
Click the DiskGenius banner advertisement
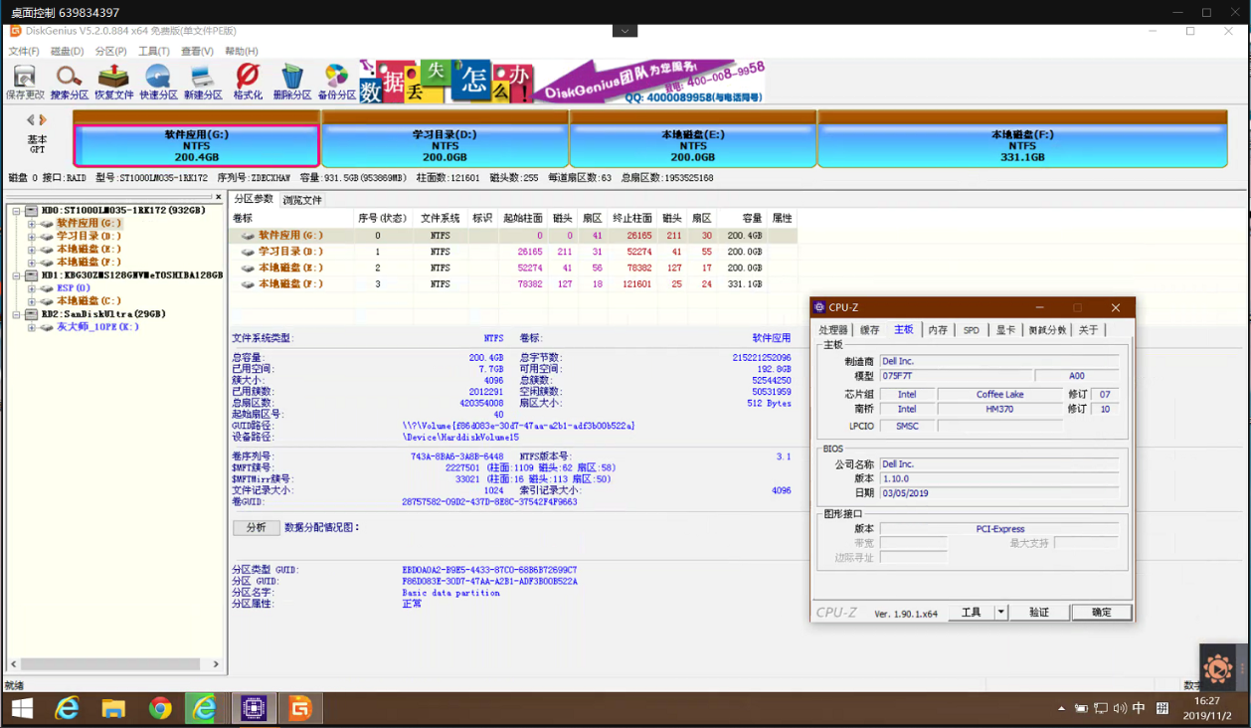[x=562, y=82]
